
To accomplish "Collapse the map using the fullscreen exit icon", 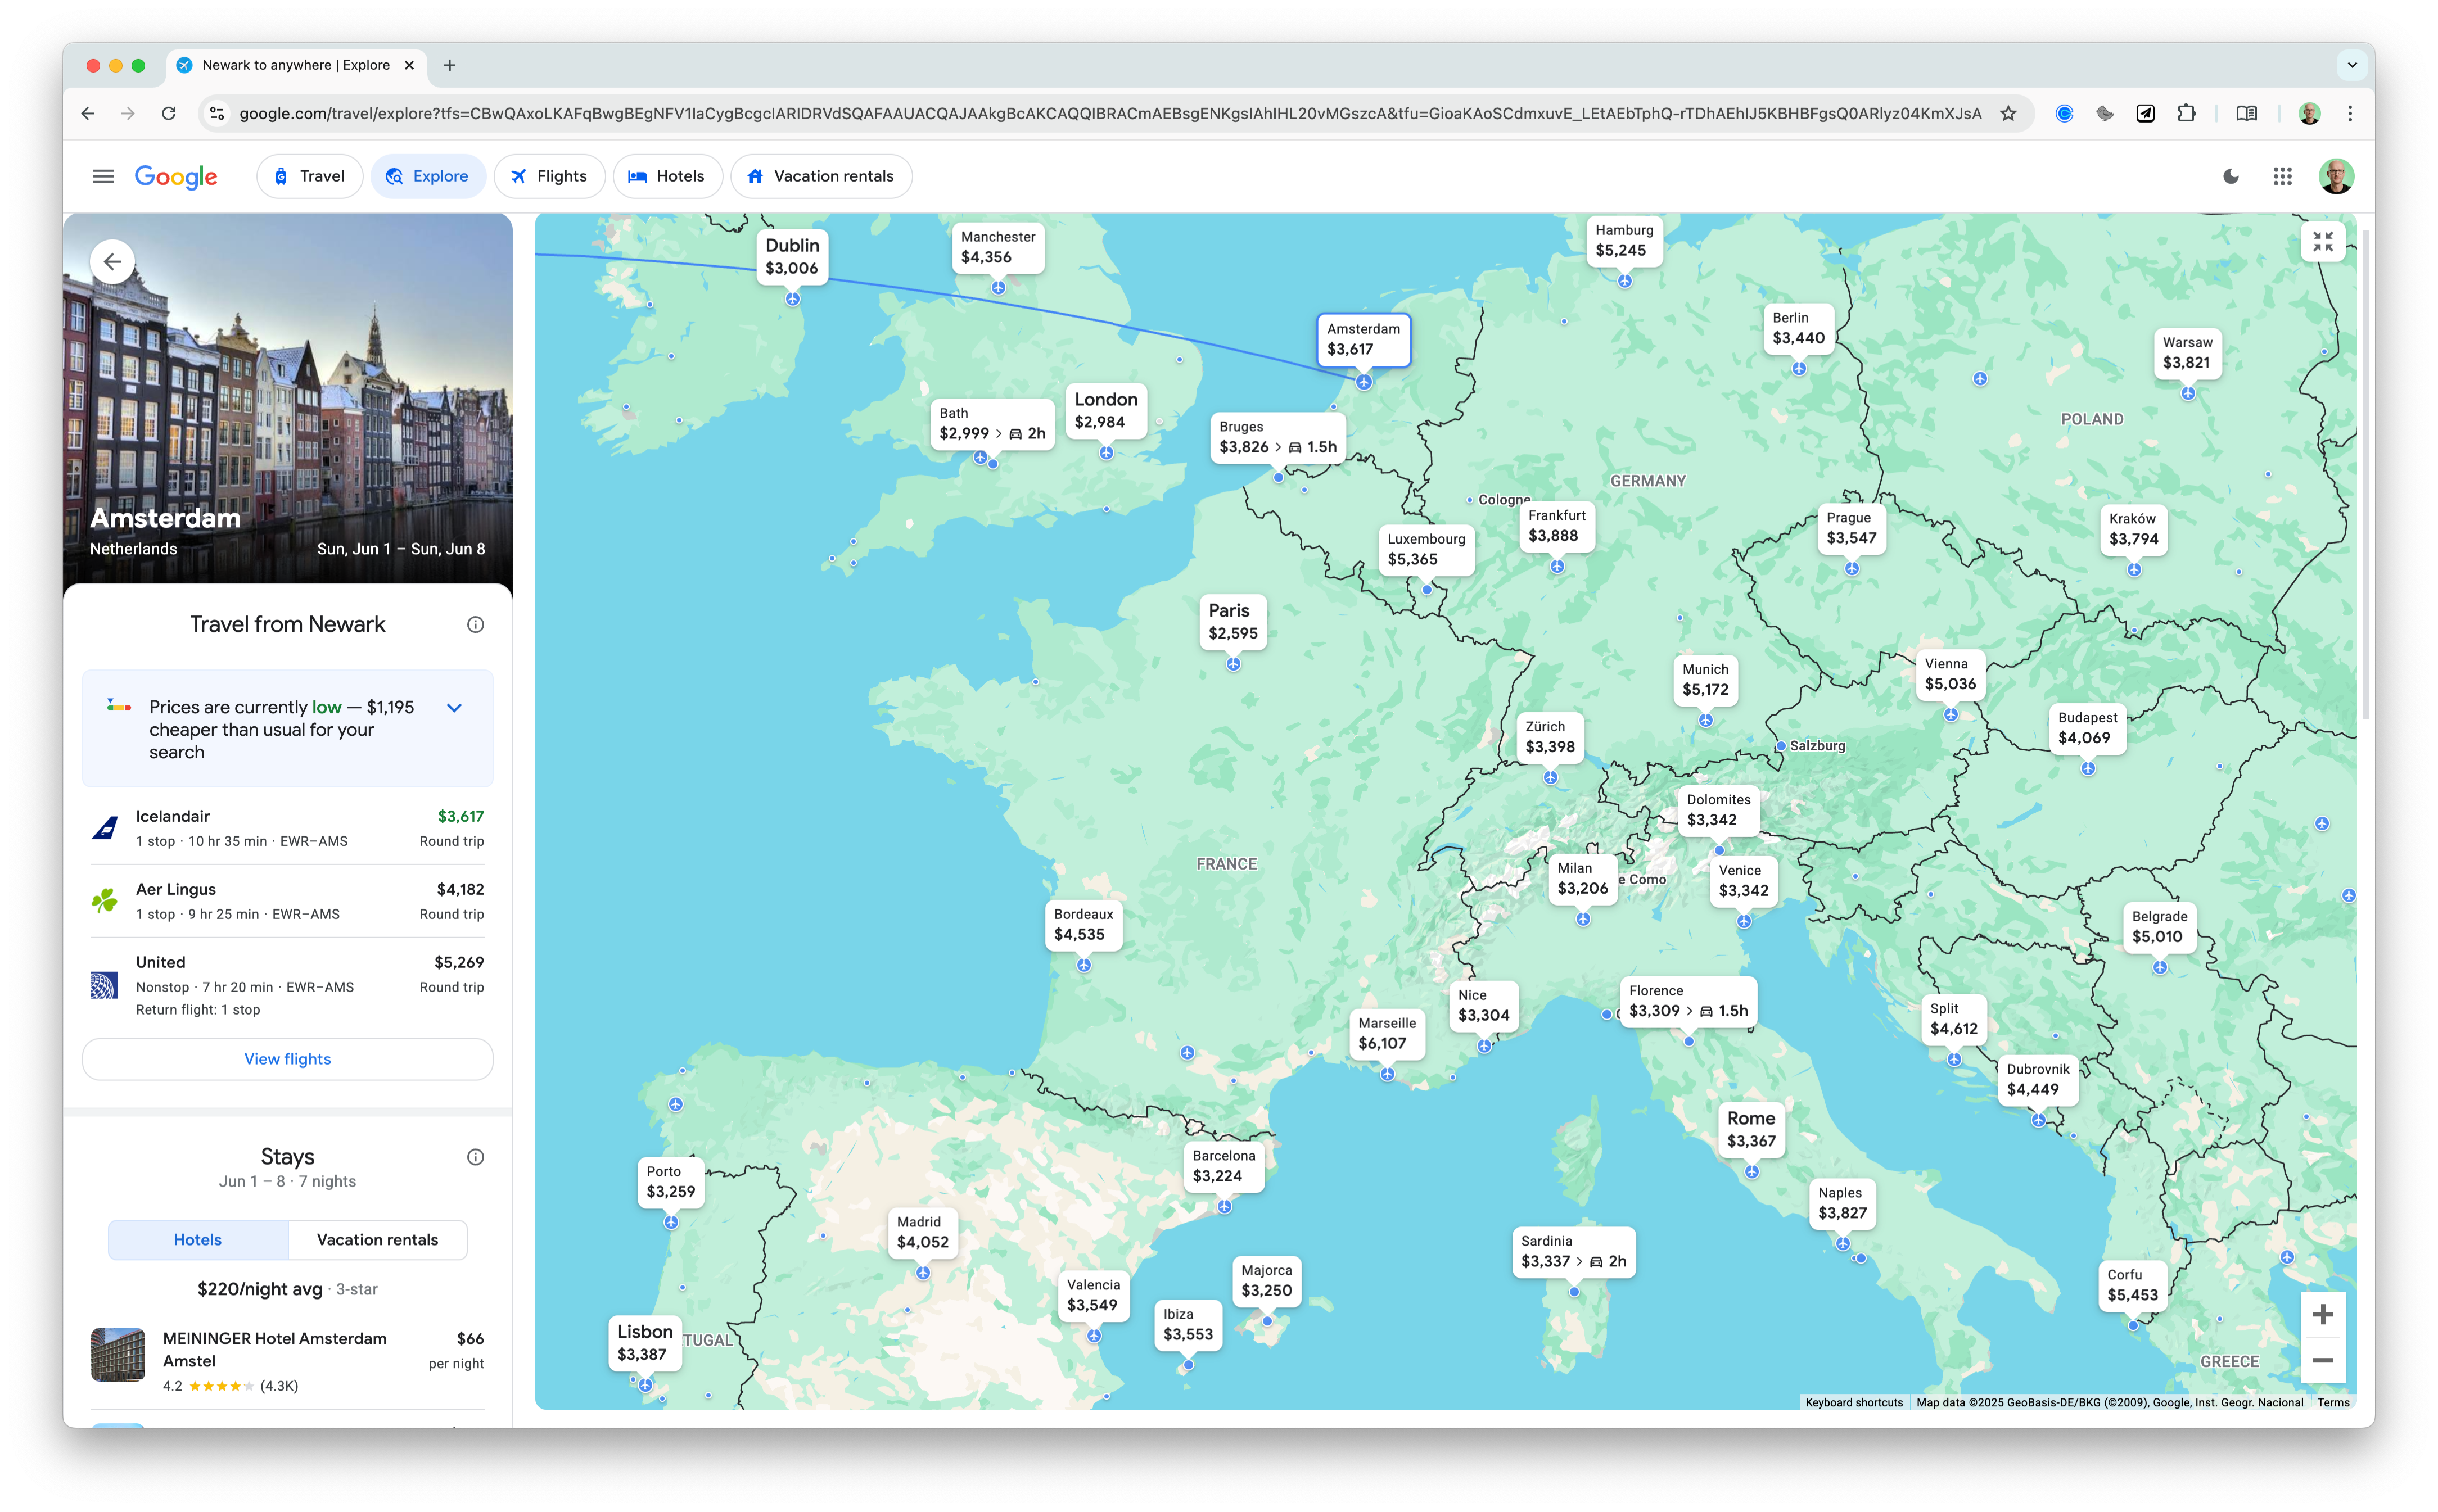I will [x=2322, y=242].
